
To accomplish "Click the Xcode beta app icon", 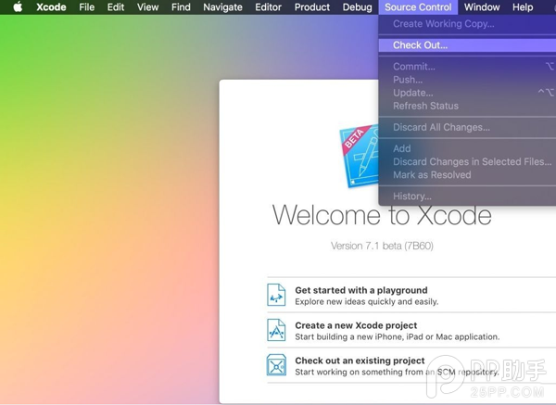I will pyautogui.click(x=359, y=156).
